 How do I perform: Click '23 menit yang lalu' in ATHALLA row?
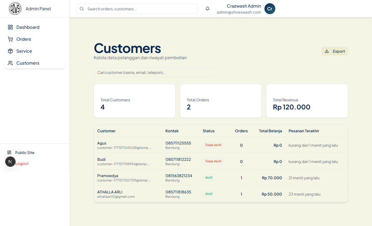tap(304, 194)
